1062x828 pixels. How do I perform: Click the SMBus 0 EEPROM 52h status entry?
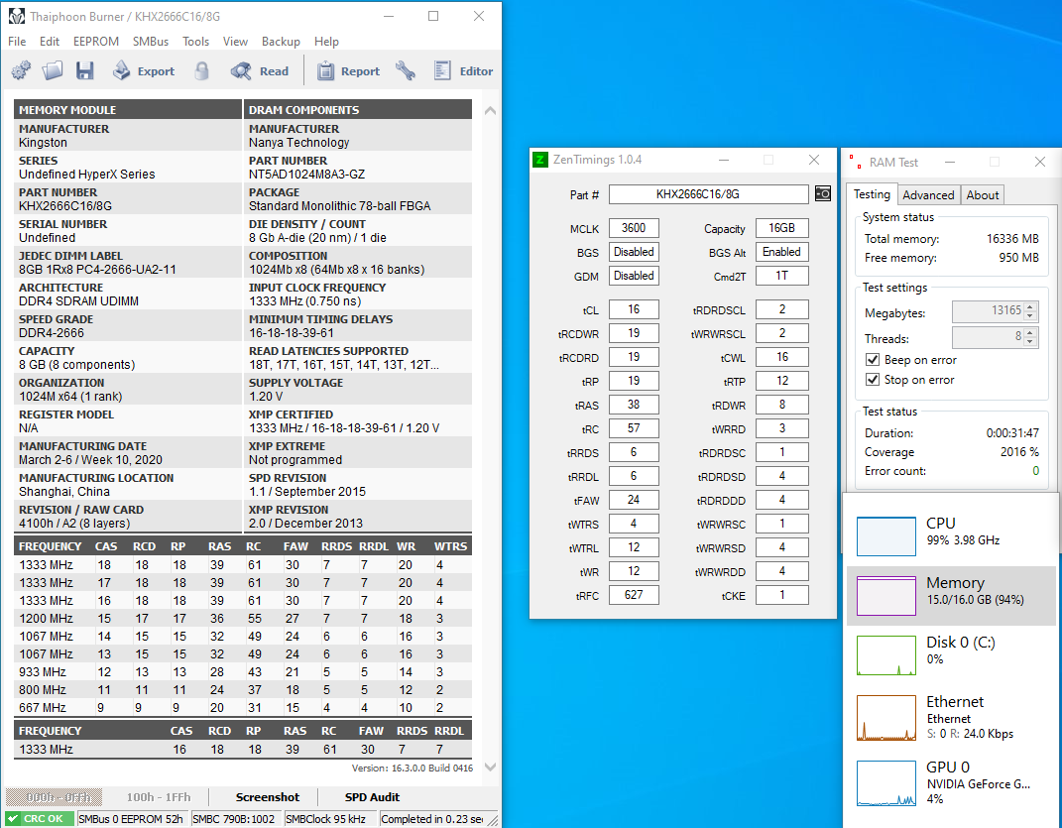(131, 818)
